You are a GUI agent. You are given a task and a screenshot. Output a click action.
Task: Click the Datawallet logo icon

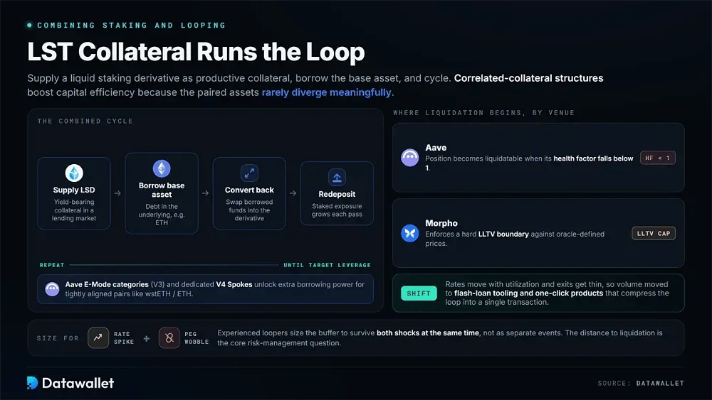(x=32, y=383)
